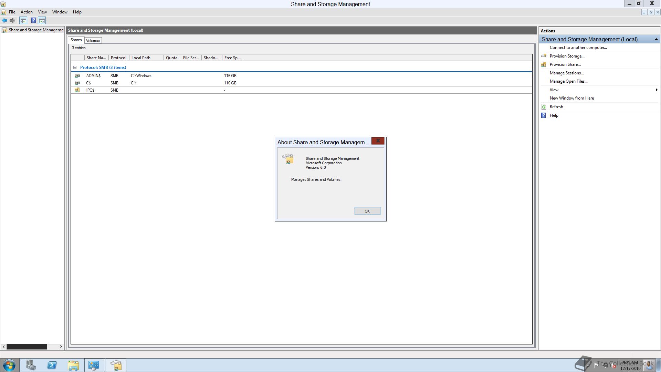
Task: Go back using the toolbar's blue arrow
Action: (x=4, y=21)
